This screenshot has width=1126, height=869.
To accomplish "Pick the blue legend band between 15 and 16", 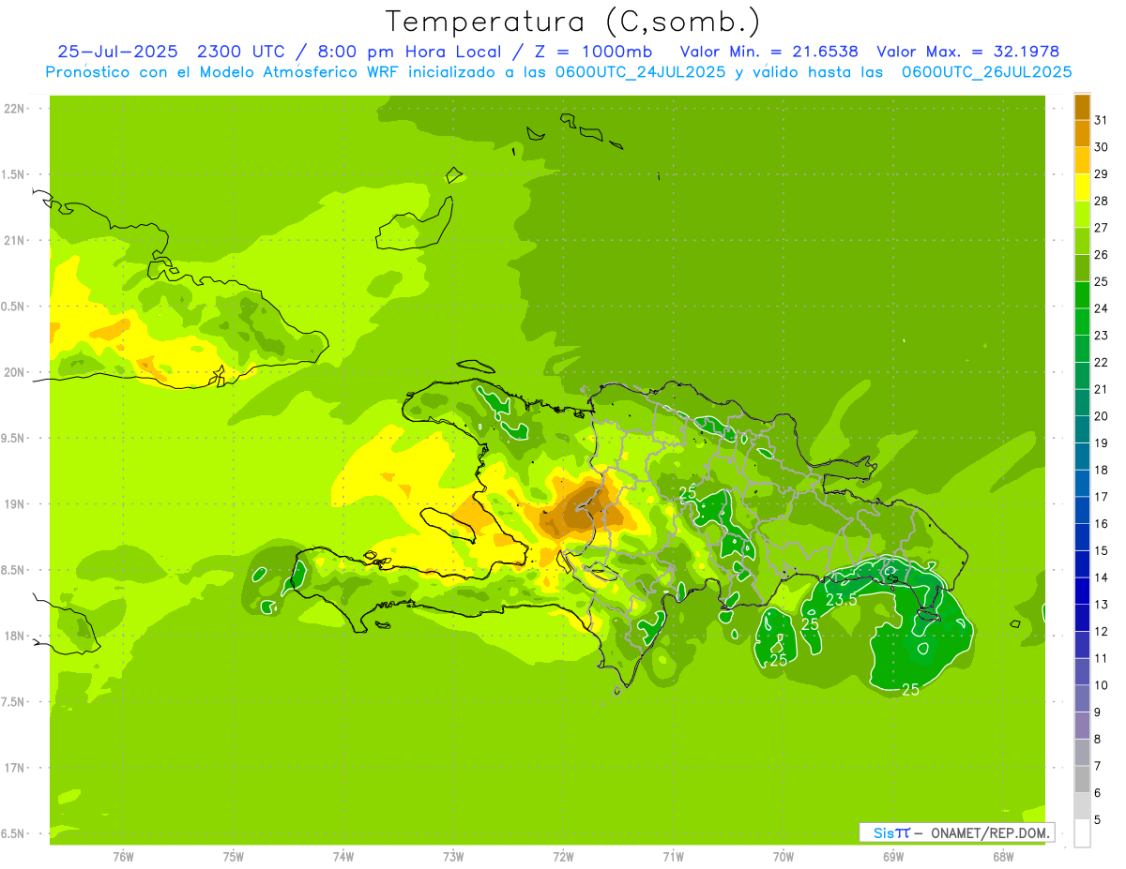I will click(1082, 538).
